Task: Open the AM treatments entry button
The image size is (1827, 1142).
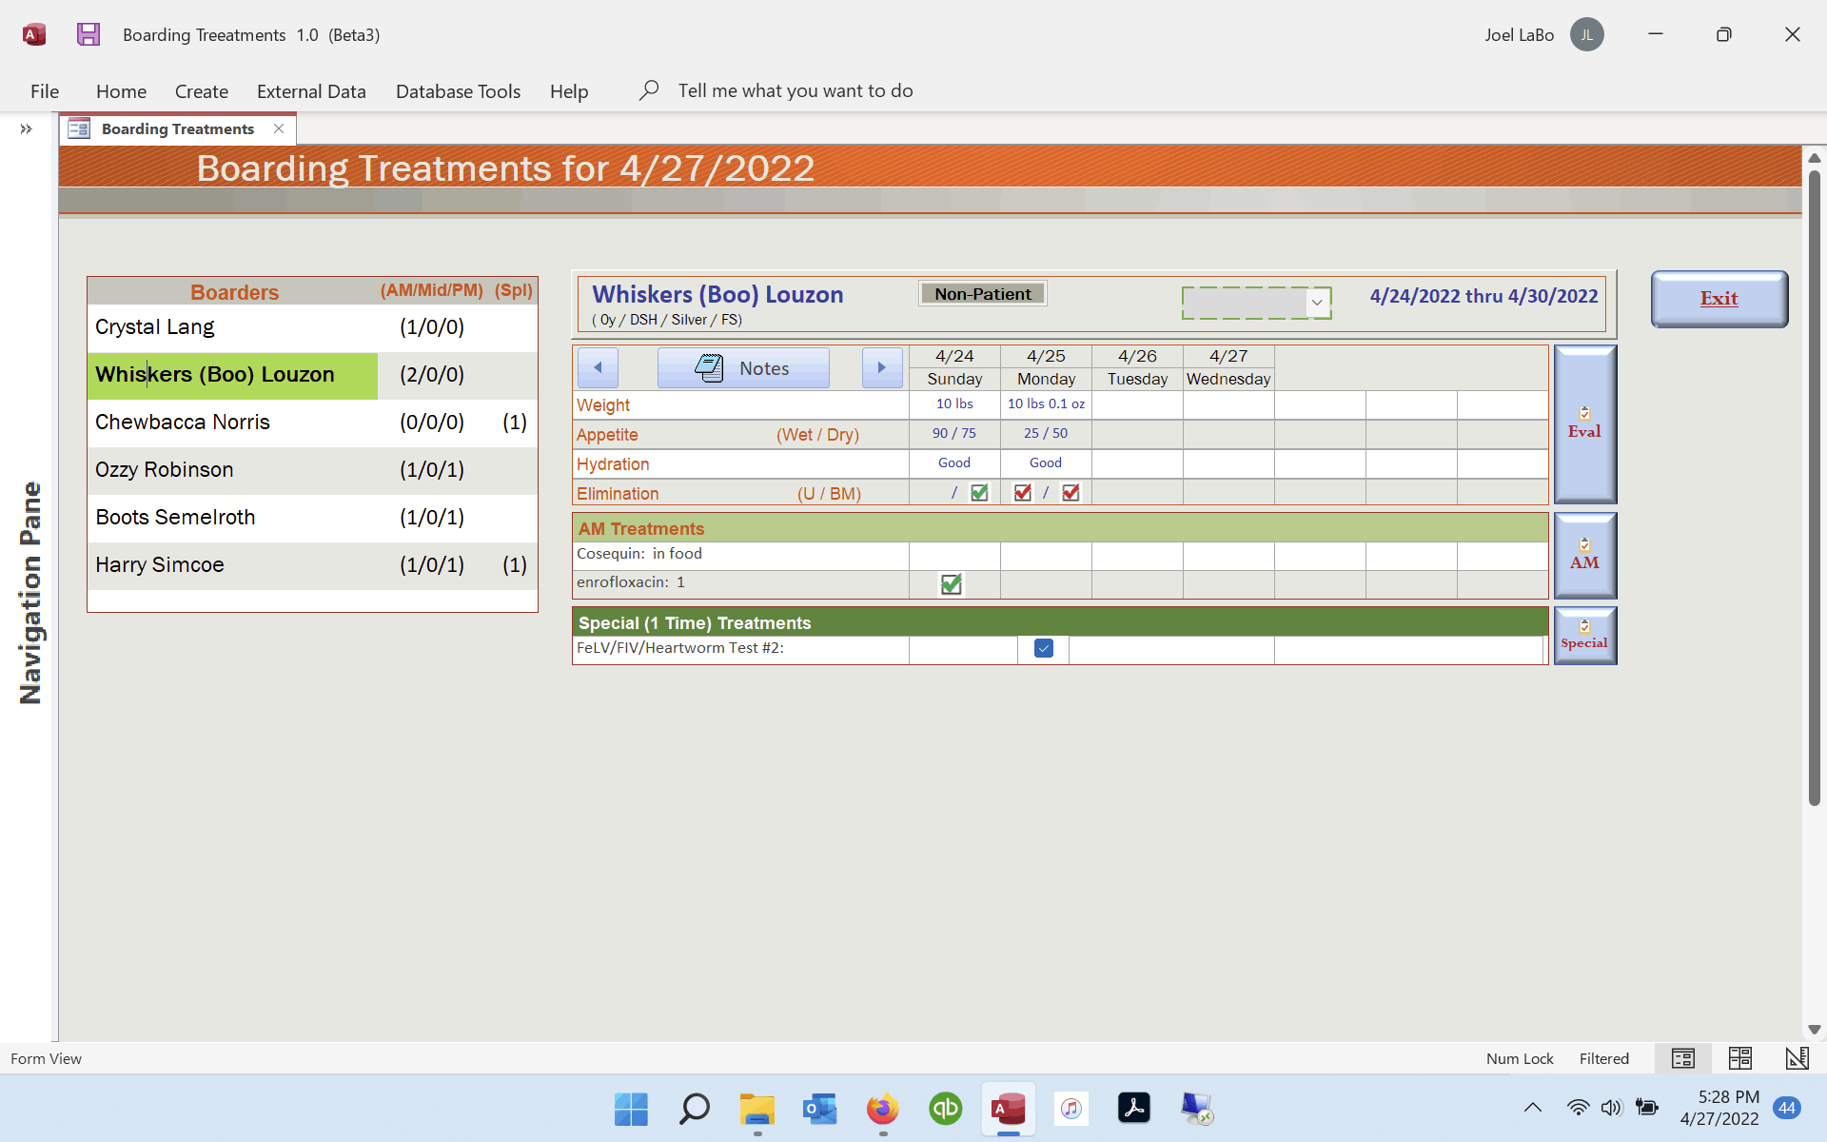Action: [1584, 555]
